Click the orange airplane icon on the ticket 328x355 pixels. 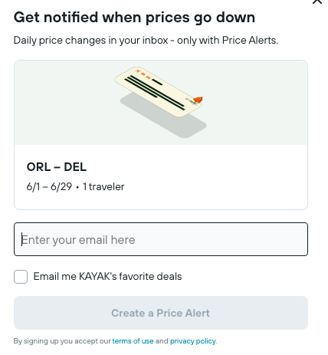point(198,100)
